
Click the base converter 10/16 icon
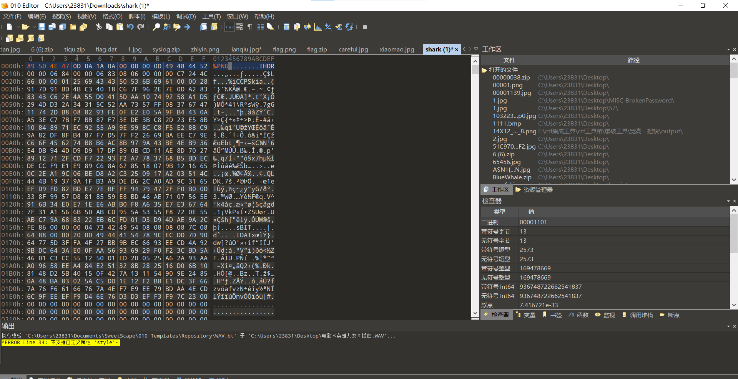click(x=349, y=27)
